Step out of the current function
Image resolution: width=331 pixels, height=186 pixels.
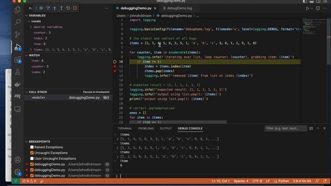coord(62,8)
